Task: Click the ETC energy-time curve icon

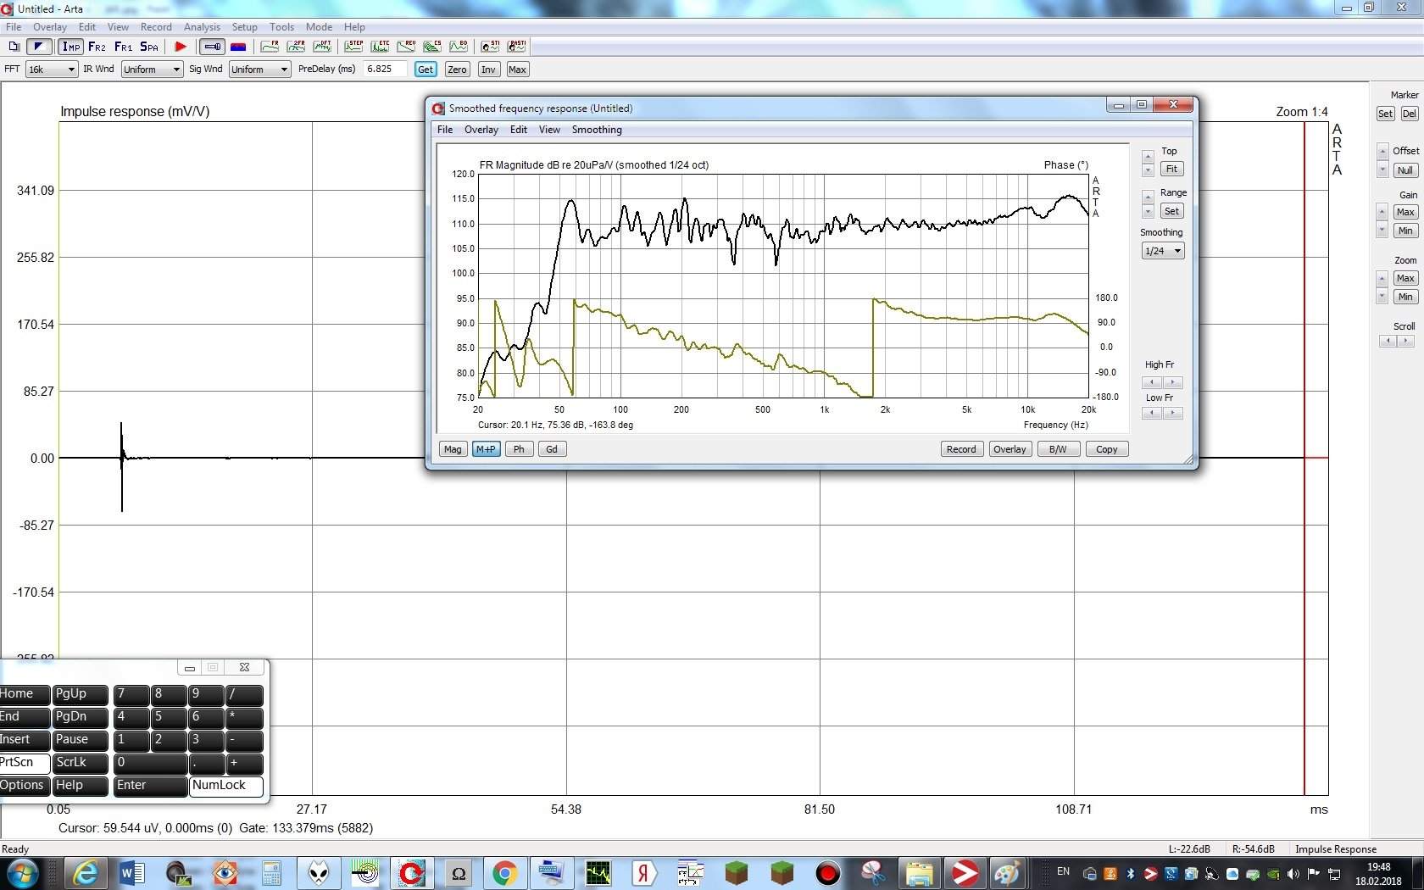Action: point(380,47)
